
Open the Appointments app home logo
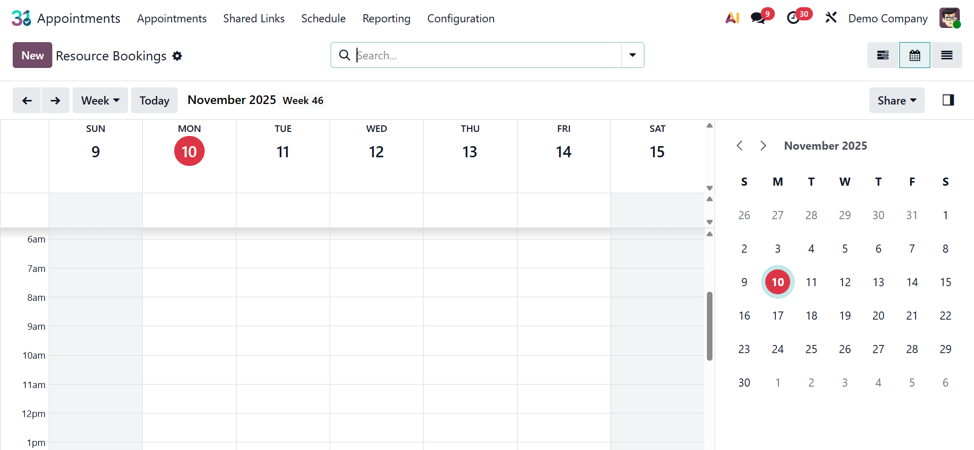point(21,18)
